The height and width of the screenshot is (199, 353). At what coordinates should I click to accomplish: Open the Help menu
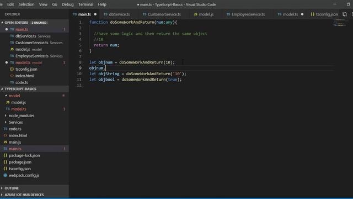[102, 4]
